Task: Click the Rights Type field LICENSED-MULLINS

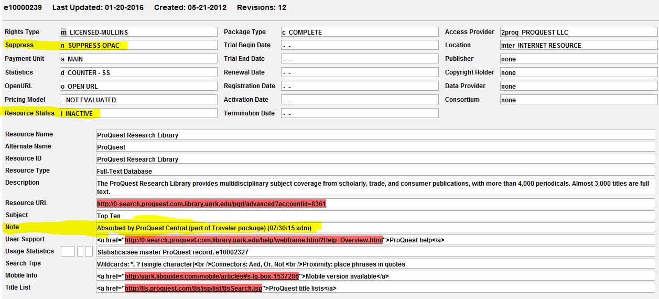Action: coord(138,32)
